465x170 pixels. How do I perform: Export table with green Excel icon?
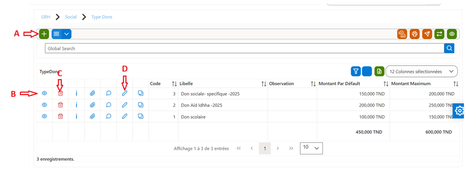[x=379, y=72]
